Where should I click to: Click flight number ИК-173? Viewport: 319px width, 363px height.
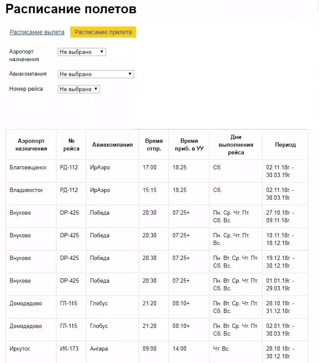click(x=69, y=348)
